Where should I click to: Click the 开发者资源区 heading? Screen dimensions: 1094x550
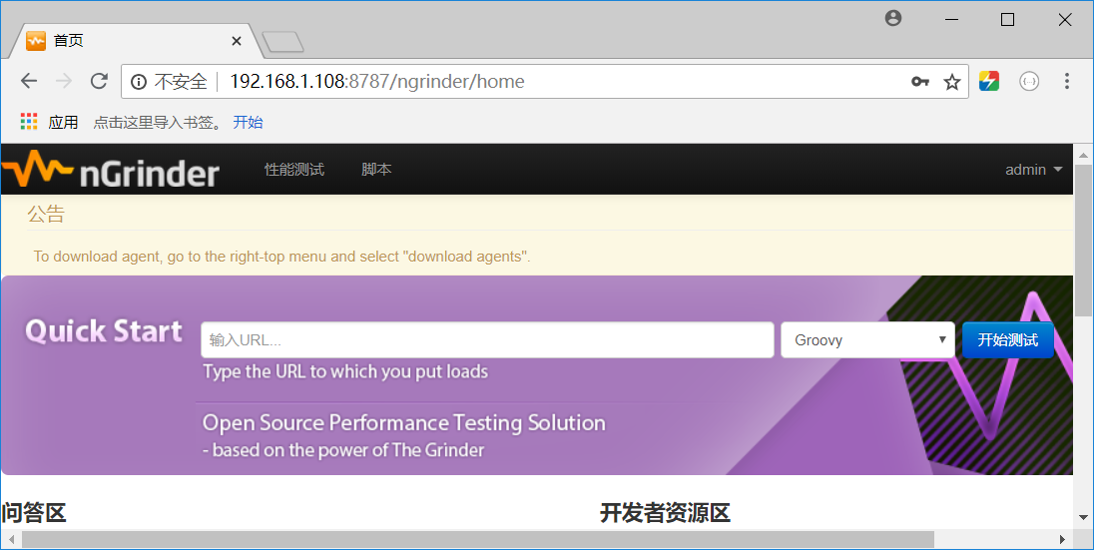click(665, 513)
